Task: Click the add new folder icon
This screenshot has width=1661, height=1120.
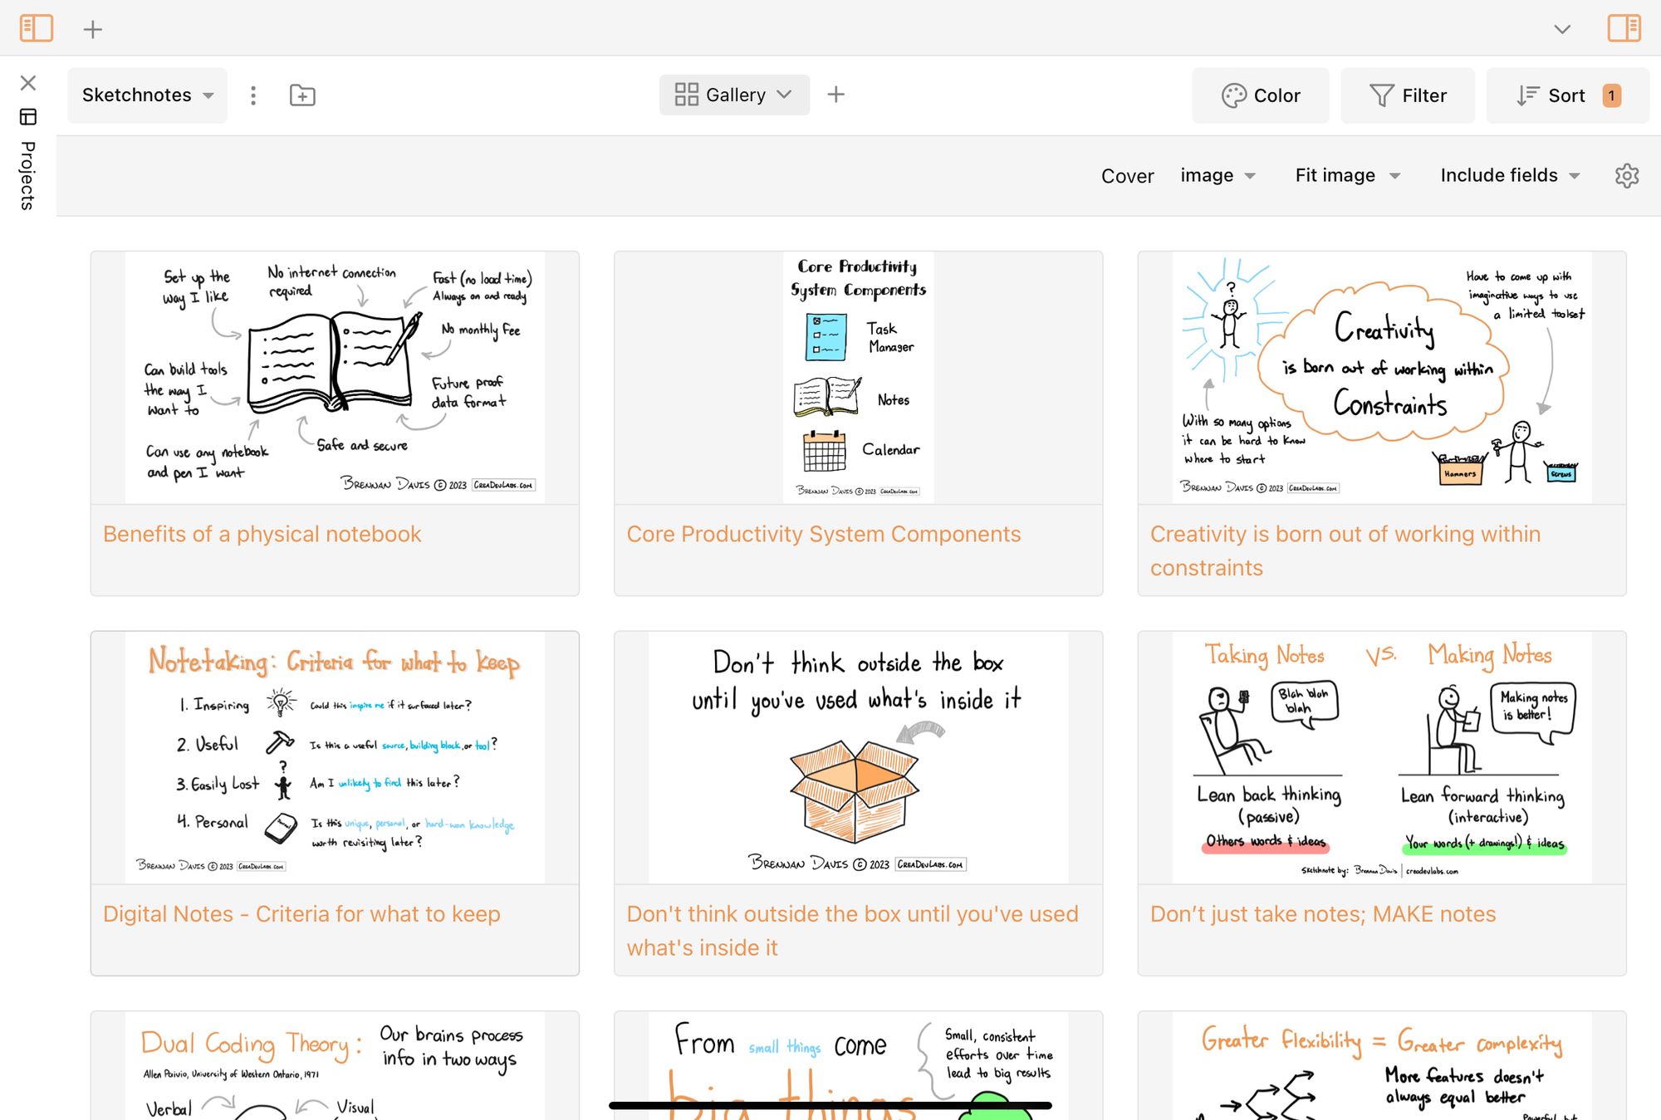Action: (302, 95)
